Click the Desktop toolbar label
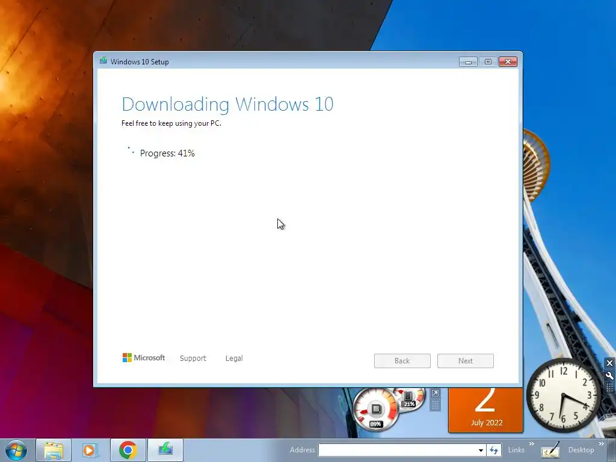Viewport: 616px width, 462px height. [x=581, y=450]
